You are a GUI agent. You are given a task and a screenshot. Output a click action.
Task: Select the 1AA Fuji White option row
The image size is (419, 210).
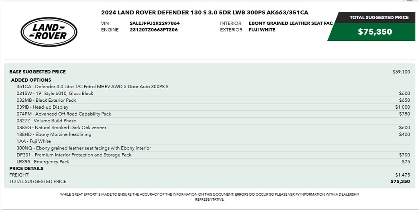pyautogui.click(x=213, y=141)
